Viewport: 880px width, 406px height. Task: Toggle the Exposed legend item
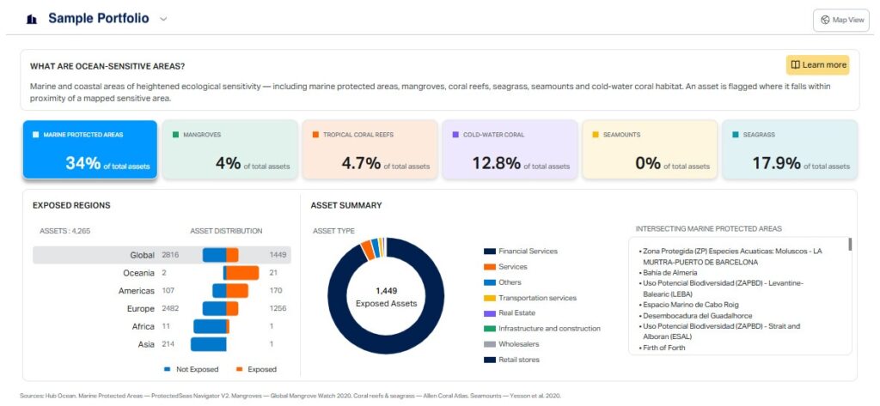click(x=256, y=370)
